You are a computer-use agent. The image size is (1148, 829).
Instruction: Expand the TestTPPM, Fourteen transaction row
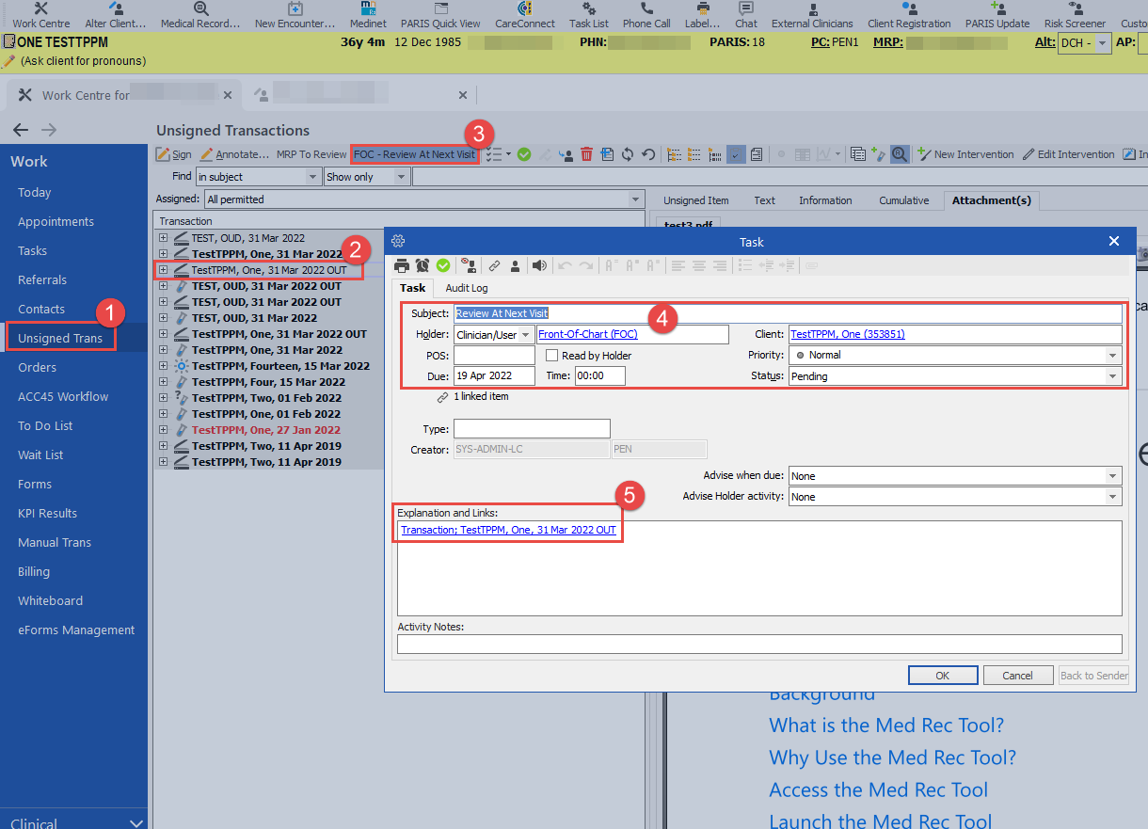click(x=164, y=366)
